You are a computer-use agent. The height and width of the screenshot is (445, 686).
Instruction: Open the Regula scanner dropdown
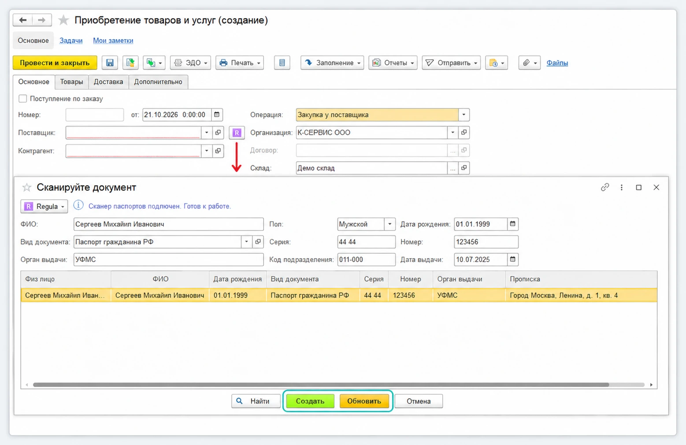point(44,206)
